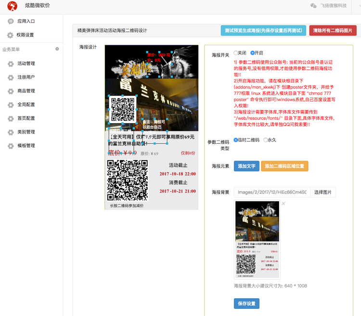Remove background image with the X icon
The height and width of the screenshot is (316, 361).
(284, 203)
